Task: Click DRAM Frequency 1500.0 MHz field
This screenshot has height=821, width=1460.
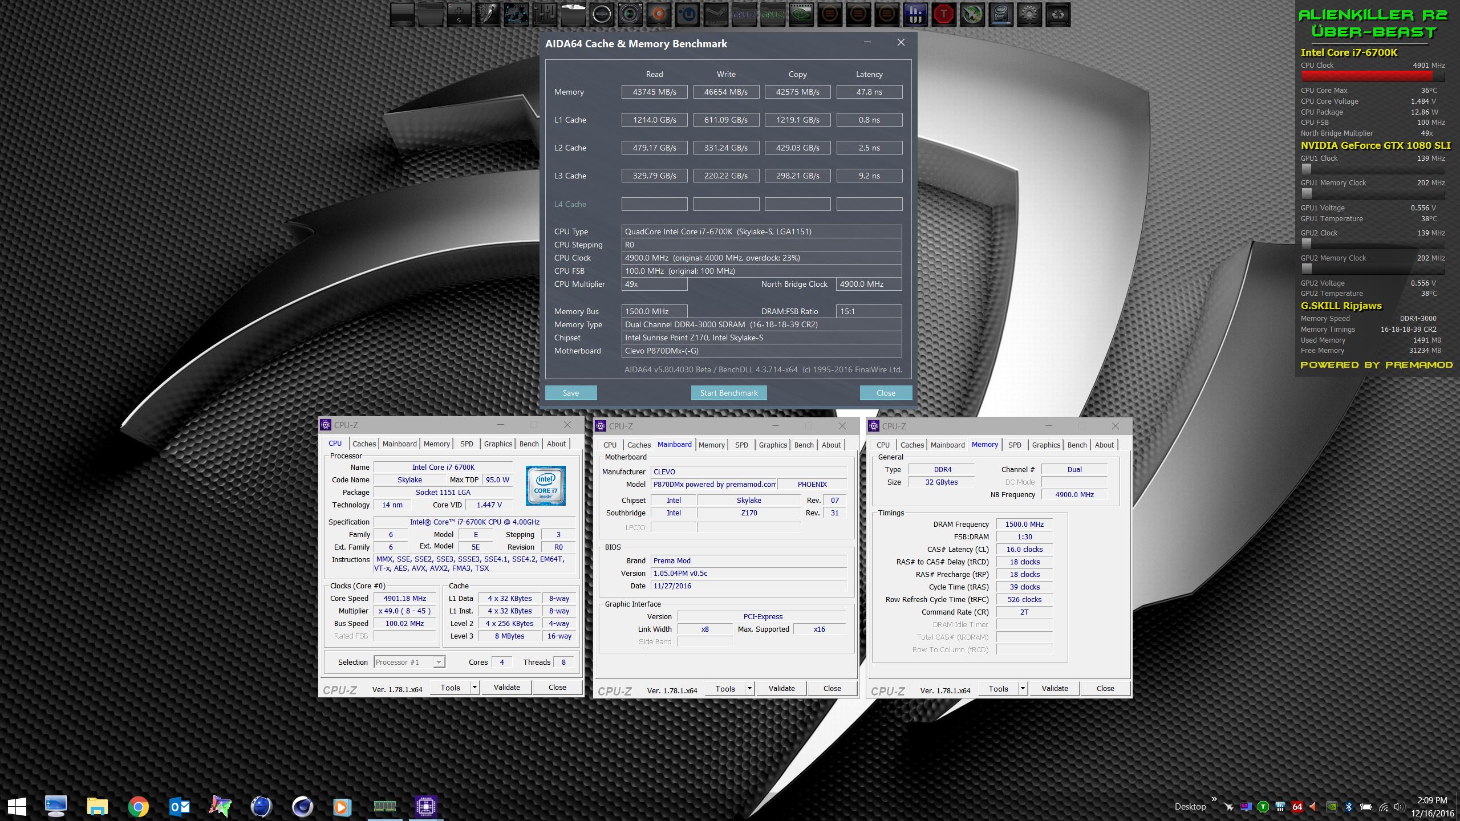Action: (1024, 524)
